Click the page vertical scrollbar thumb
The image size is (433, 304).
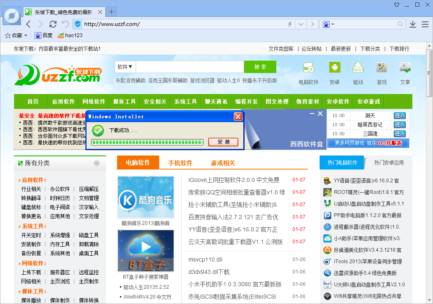(x=429, y=73)
